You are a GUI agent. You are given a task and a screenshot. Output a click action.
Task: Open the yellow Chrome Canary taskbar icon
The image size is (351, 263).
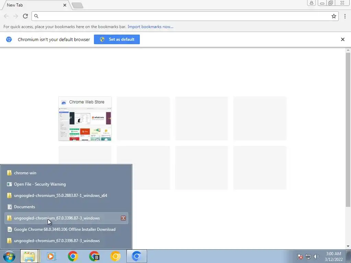tap(116, 256)
